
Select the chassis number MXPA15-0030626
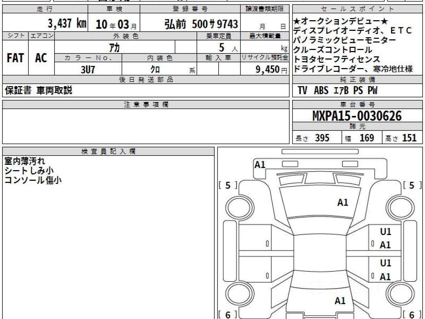tap(357, 116)
